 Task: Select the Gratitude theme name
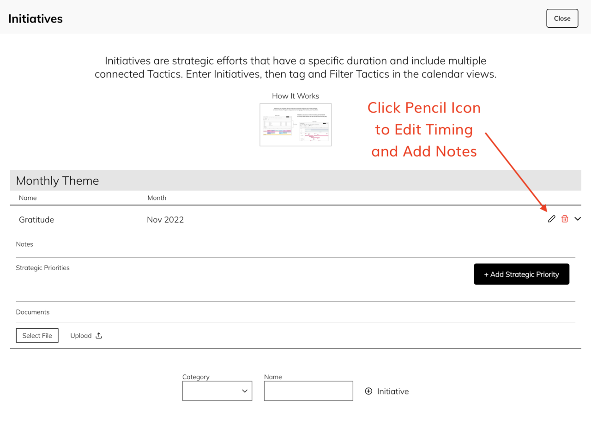(36, 219)
